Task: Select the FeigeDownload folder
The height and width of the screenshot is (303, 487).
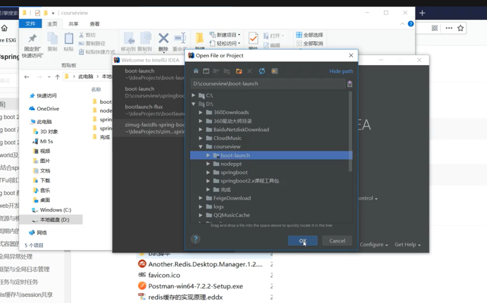Action: coord(271,198)
